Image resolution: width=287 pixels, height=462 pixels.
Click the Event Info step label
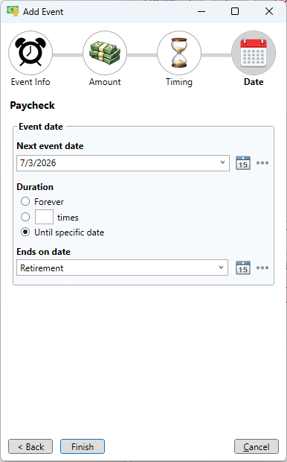30,82
